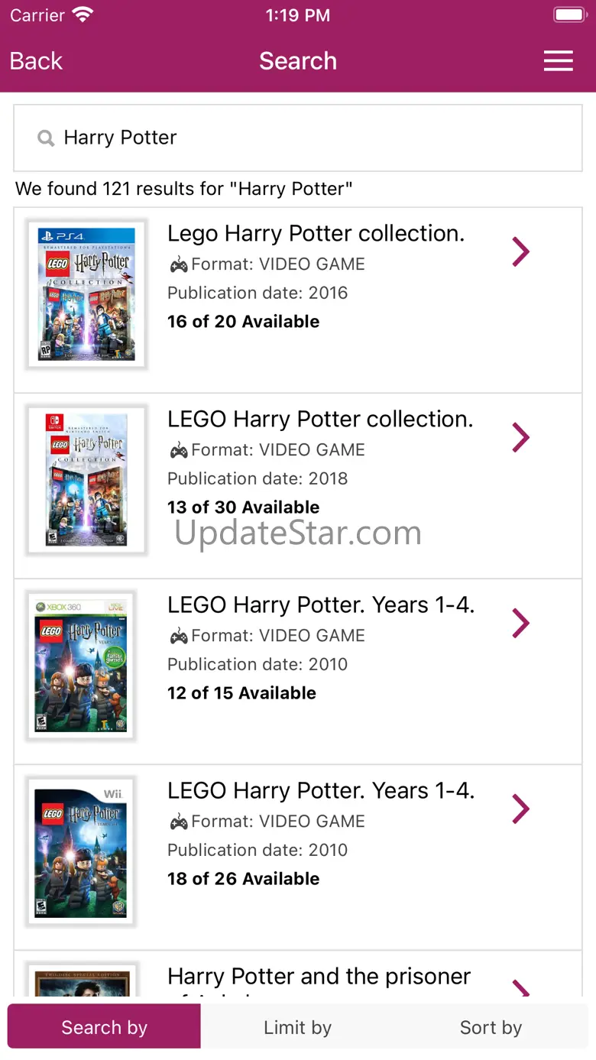This screenshot has width=596, height=1060.
Task: Click gamepad icon on first PS4 result
Action: [x=178, y=265]
